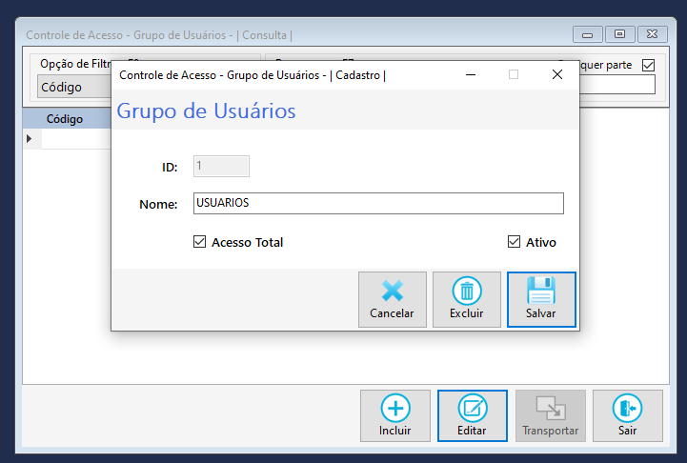Close the Consulta background window
687x463 pixels.
tap(653, 34)
